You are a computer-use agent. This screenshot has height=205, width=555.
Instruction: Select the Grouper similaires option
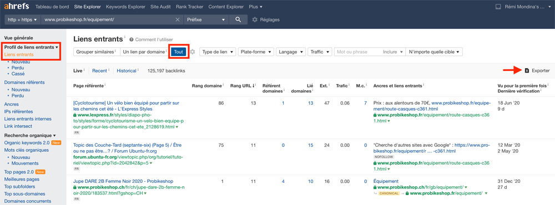97,52
